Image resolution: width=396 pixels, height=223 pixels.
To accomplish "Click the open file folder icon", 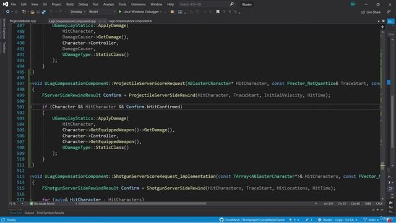I will click(x=32, y=12).
